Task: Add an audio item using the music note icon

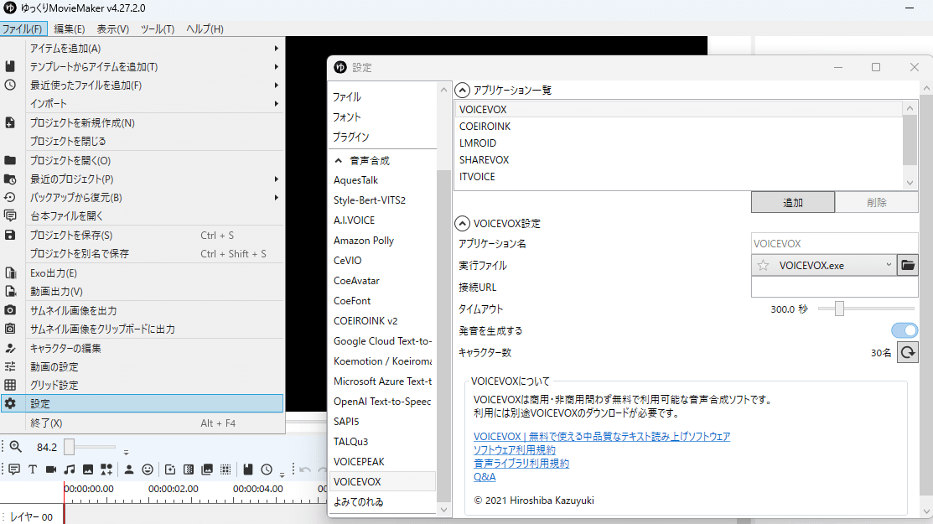Action: (70, 470)
